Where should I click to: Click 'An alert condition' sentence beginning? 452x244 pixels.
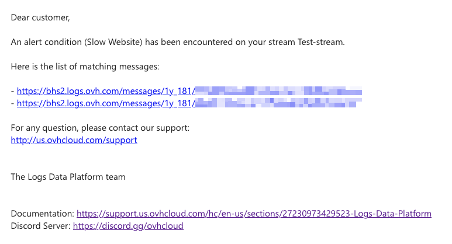[46, 42]
